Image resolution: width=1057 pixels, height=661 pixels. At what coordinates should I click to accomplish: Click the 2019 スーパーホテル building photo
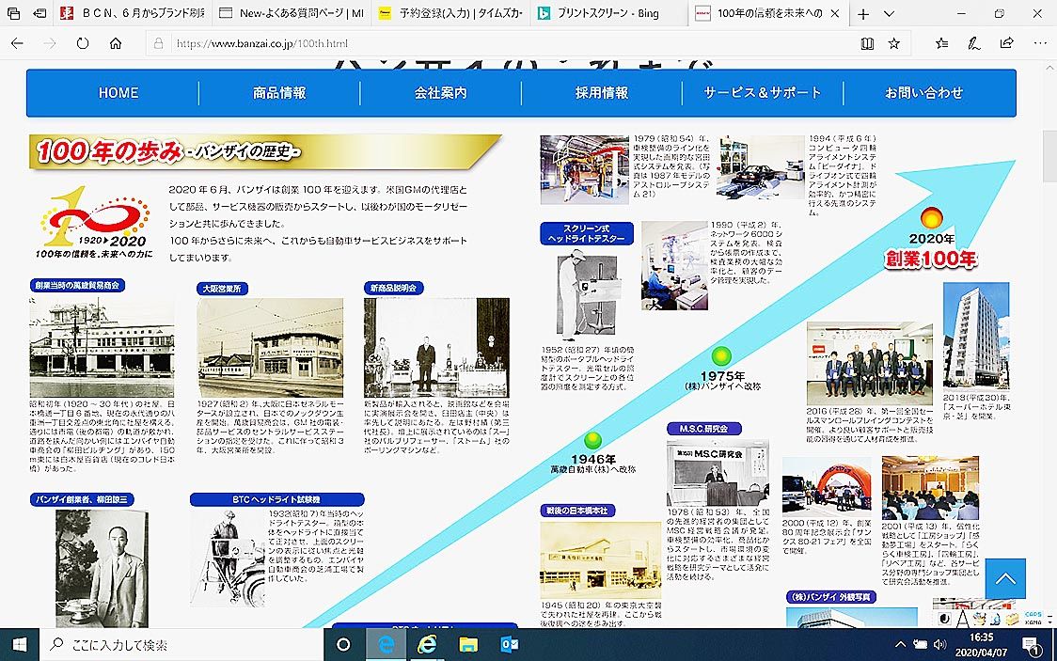[976, 337]
